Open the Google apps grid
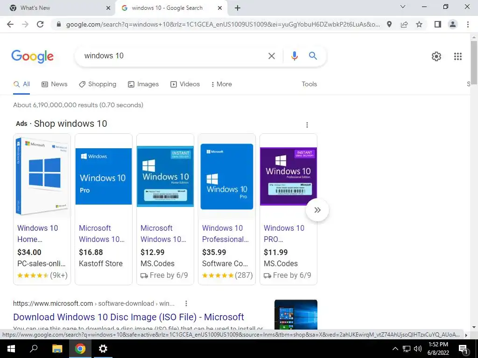 click(x=457, y=56)
